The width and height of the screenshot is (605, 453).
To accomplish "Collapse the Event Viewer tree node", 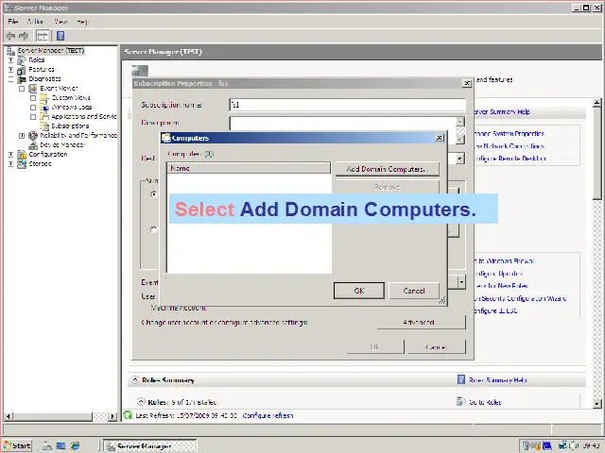I will click(x=22, y=89).
